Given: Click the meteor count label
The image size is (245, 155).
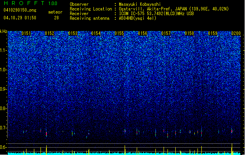Looking at the screenshot, I should 55,12.
